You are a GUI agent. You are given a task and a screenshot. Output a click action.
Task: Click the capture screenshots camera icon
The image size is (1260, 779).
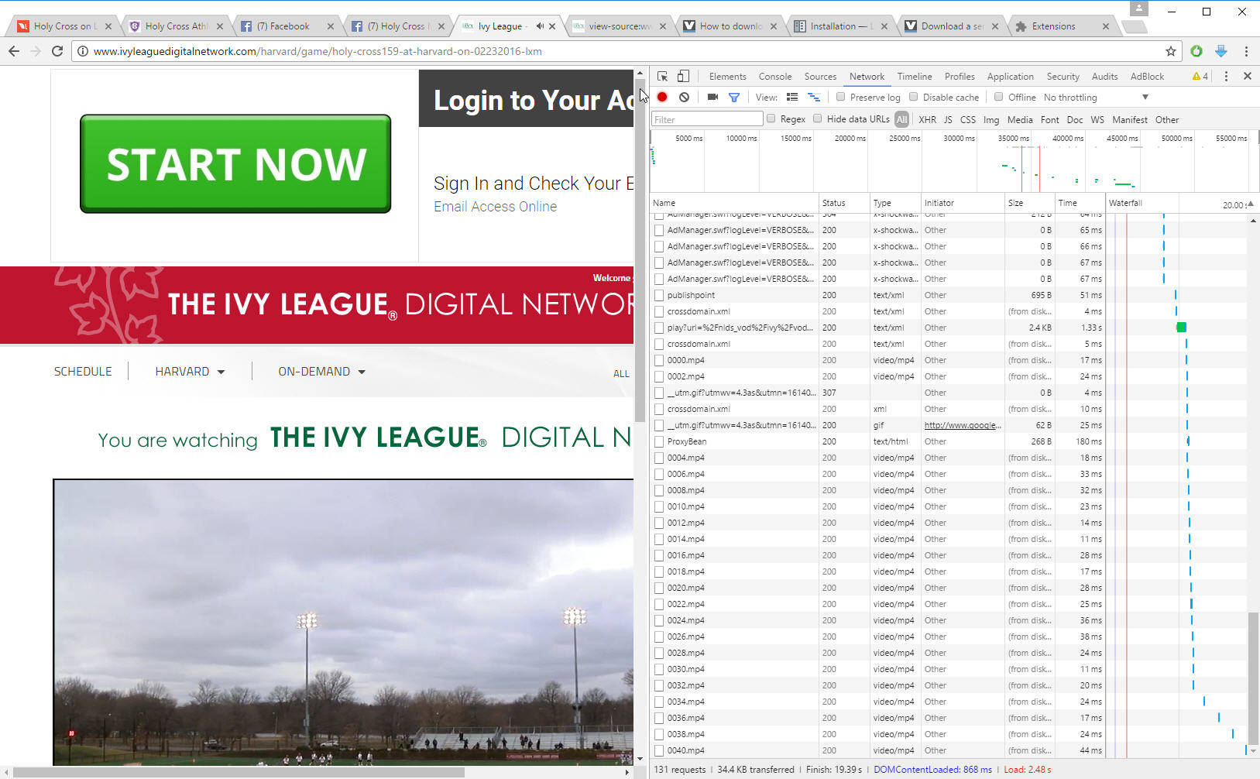(x=712, y=97)
